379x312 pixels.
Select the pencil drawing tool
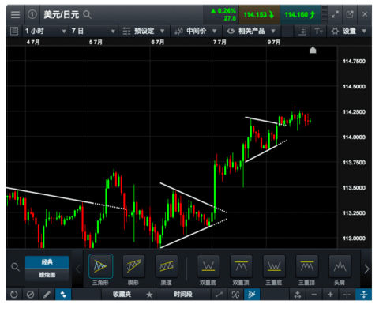tap(47, 294)
